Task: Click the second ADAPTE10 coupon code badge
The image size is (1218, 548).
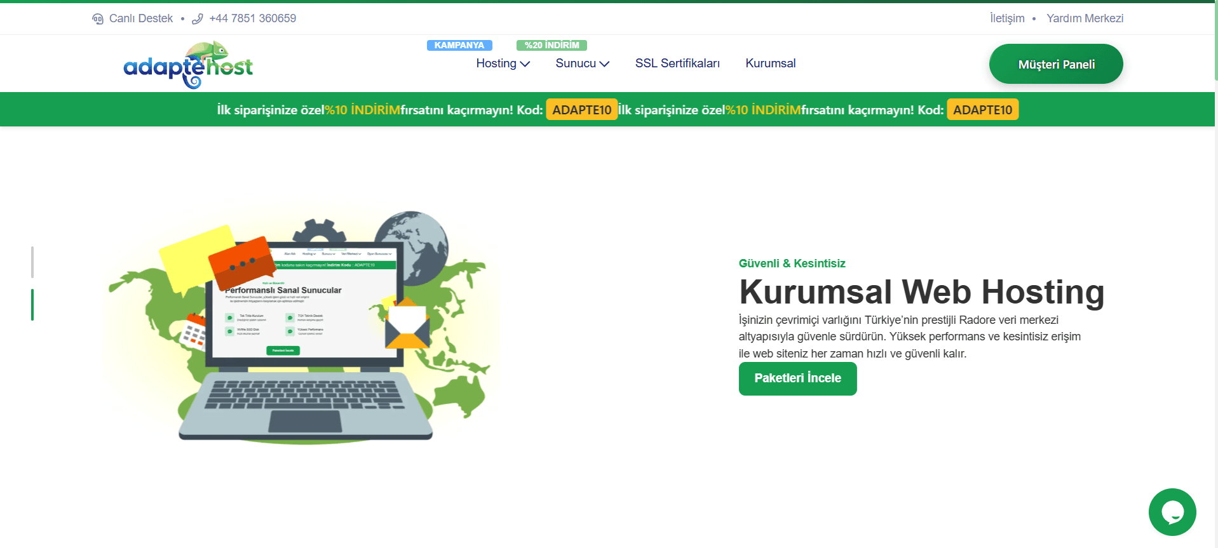Action: pos(982,110)
